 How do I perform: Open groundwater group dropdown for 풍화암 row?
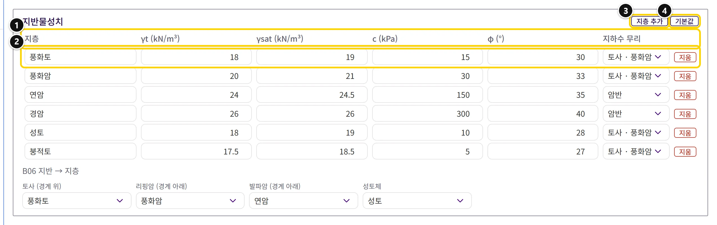pos(636,76)
